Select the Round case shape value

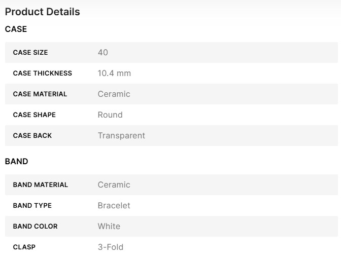coord(110,115)
